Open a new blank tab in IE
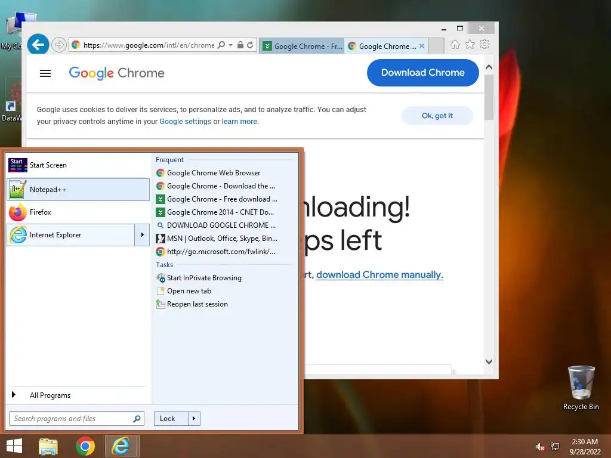 (436, 46)
